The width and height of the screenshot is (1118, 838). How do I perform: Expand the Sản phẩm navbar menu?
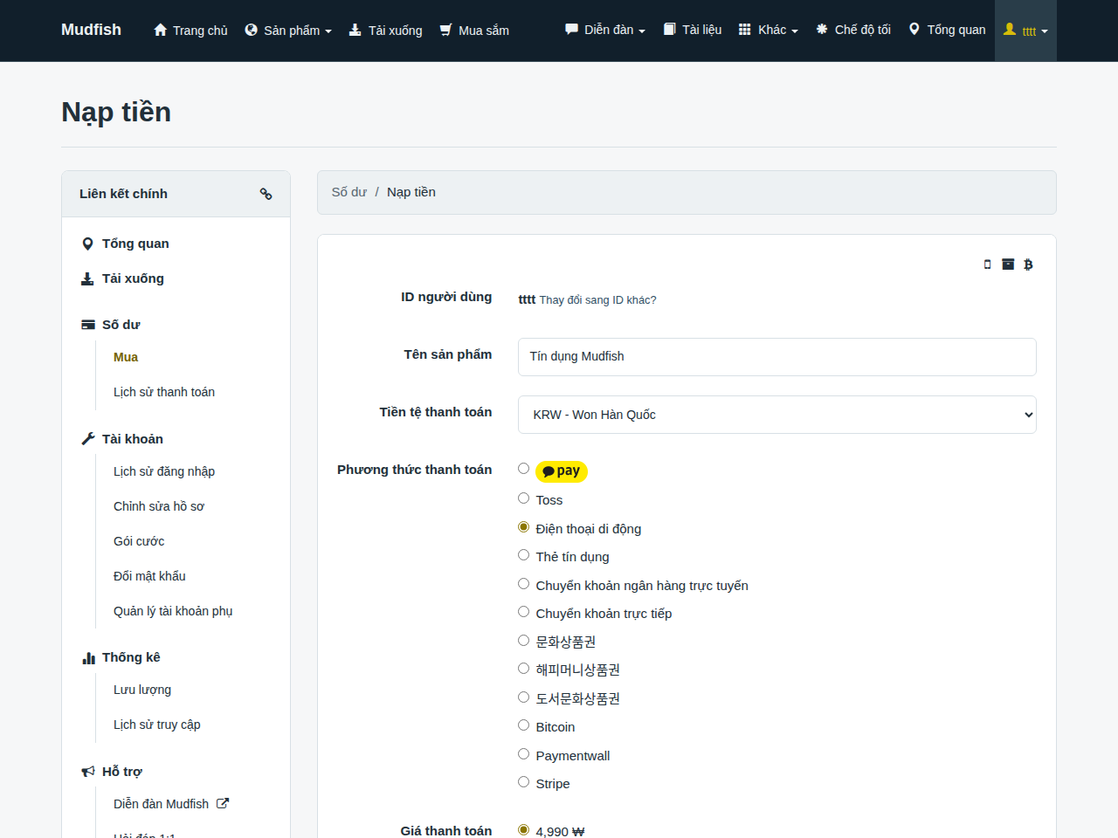click(288, 31)
